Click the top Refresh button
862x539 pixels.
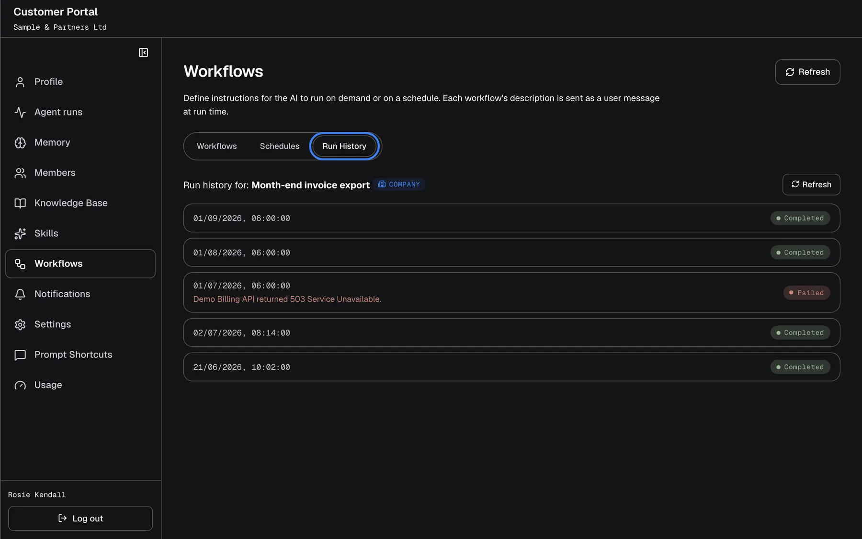coord(807,72)
